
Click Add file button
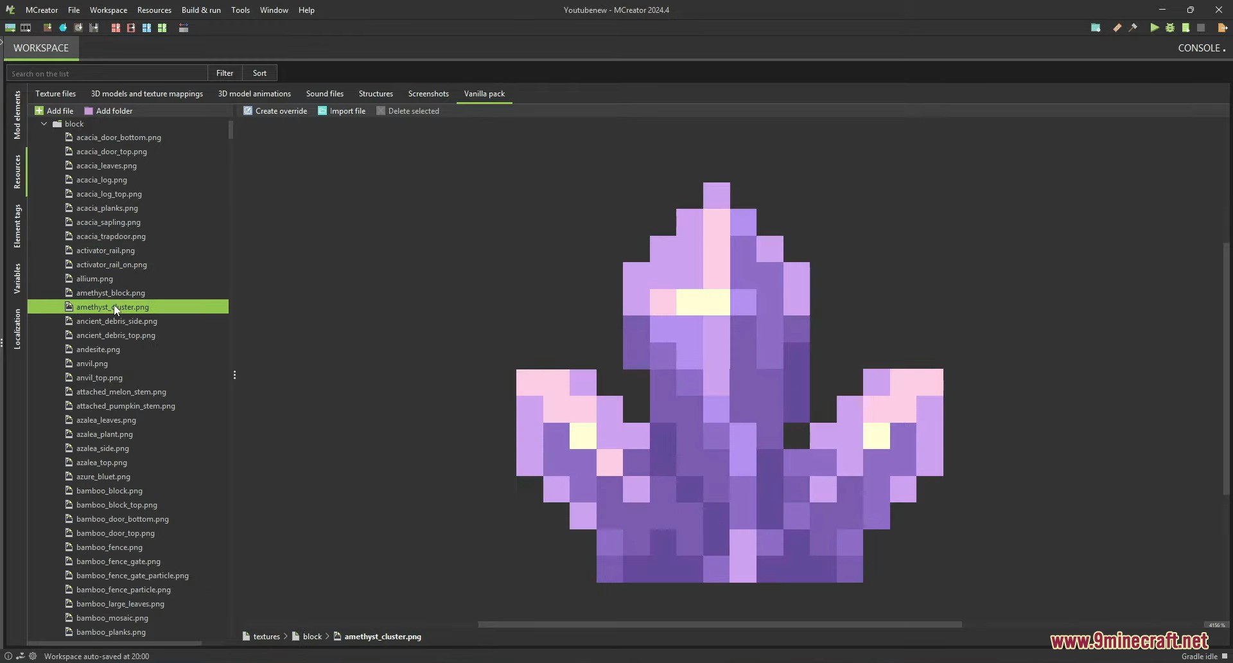click(x=54, y=111)
